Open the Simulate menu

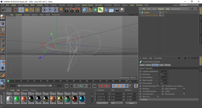[62, 5]
